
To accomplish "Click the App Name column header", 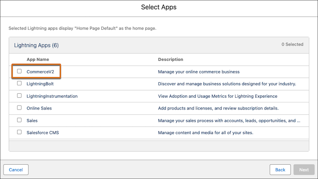I will point(38,59).
